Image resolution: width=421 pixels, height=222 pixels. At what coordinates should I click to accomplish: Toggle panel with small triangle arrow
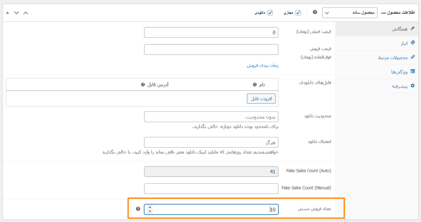point(7,13)
